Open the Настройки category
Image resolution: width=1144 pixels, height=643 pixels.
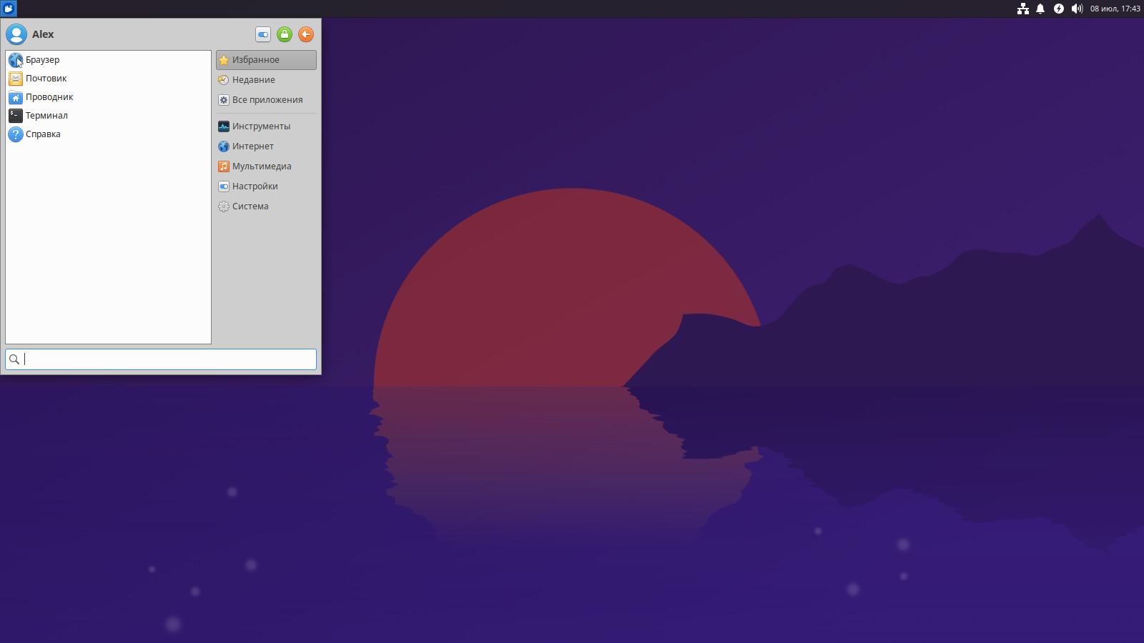tap(266, 186)
